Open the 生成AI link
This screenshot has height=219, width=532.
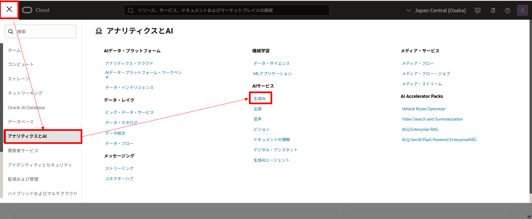pyautogui.click(x=259, y=98)
